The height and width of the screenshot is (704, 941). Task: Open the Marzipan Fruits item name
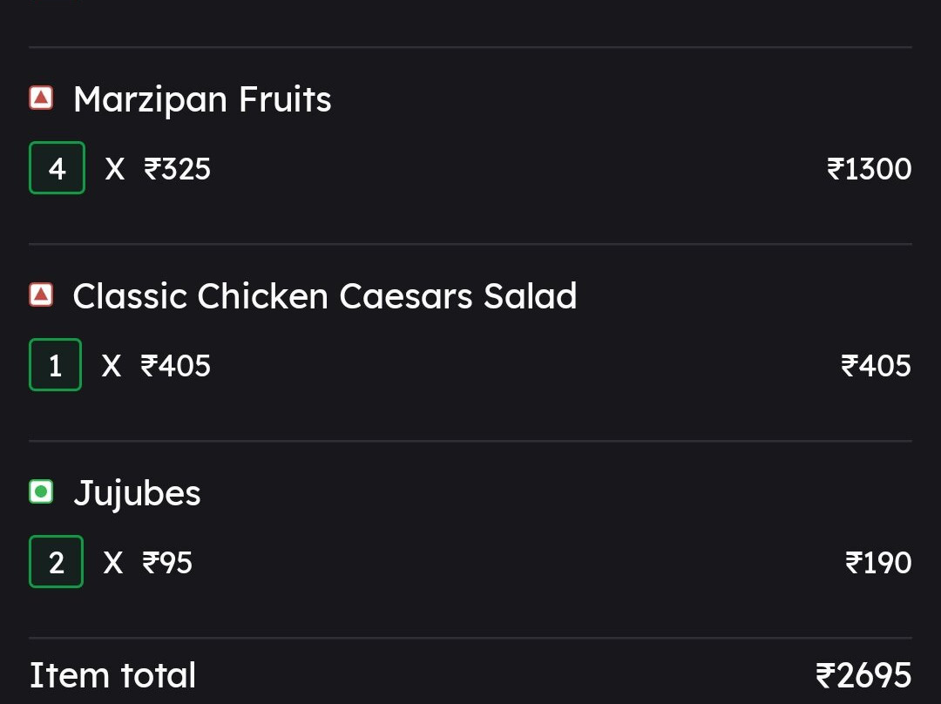[x=202, y=99]
